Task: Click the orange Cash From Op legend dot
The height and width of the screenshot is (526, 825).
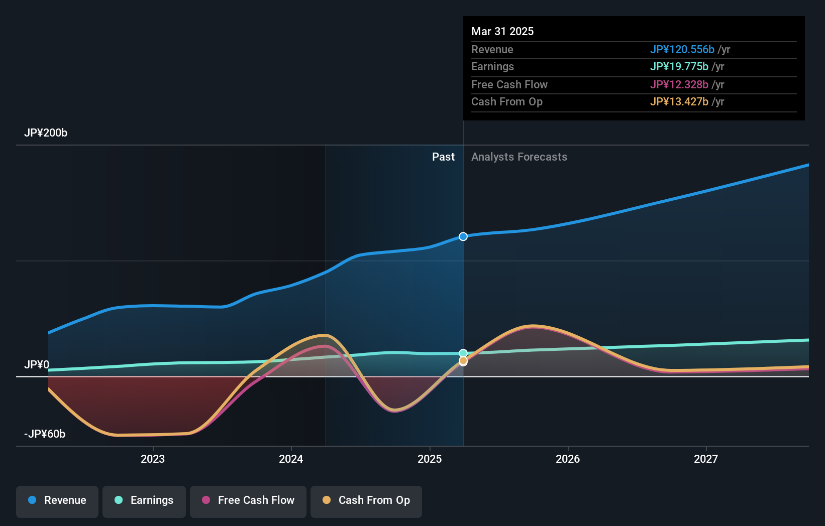Action: click(327, 500)
